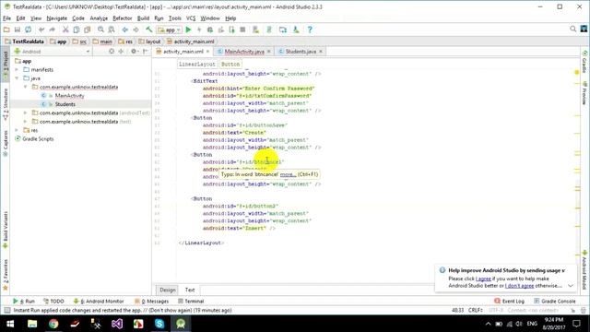This screenshot has height=332, width=590.
Task: Run the app with the green play icon
Action: point(188,30)
